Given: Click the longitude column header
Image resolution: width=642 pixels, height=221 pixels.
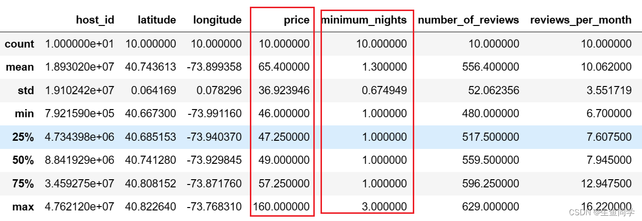Looking at the screenshot, I should 217,20.
